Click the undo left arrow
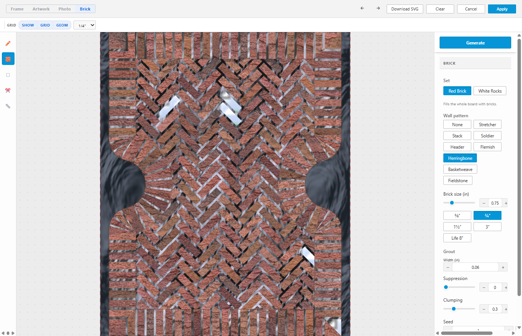This screenshot has height=336, width=522. 362,8
